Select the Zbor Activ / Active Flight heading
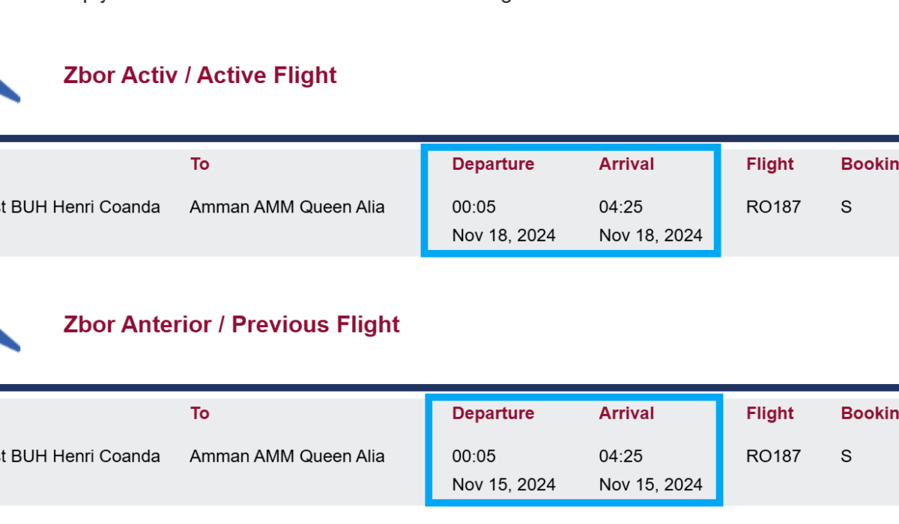The width and height of the screenshot is (899, 524). coord(200,76)
